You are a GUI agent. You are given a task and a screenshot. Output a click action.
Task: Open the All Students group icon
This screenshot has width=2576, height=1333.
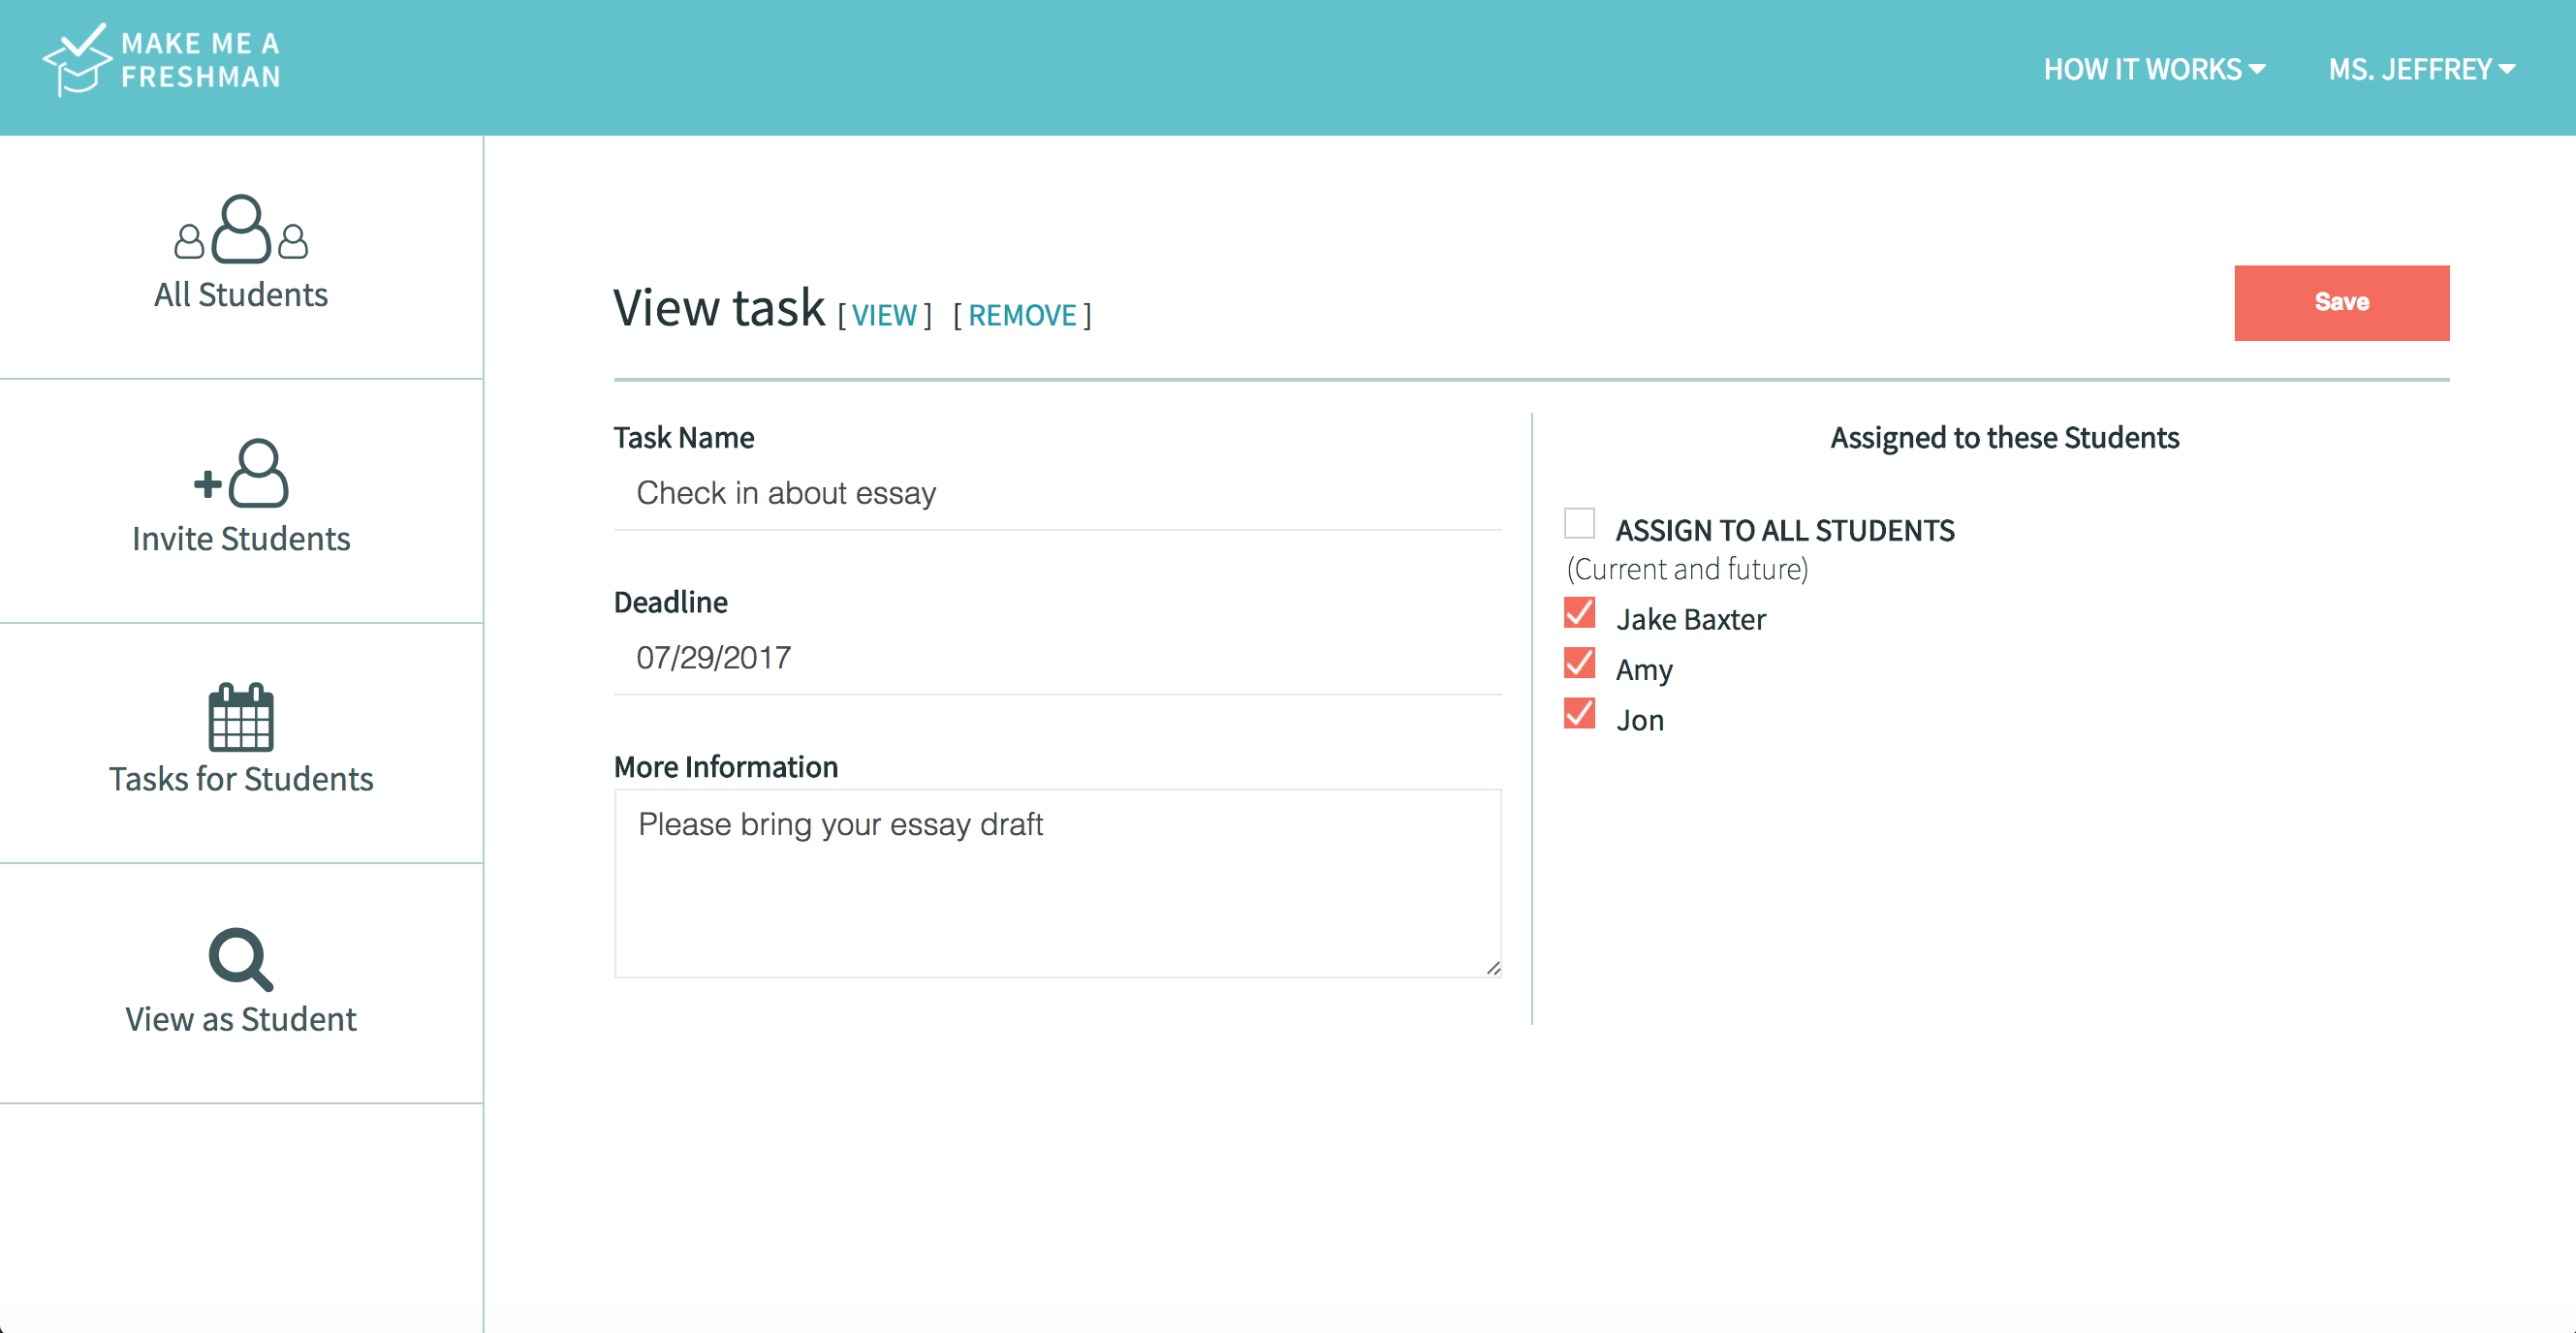click(x=241, y=230)
